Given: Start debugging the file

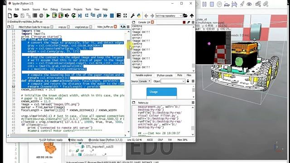Looking at the screenshot, I should pyautogui.click(x=80, y=15).
